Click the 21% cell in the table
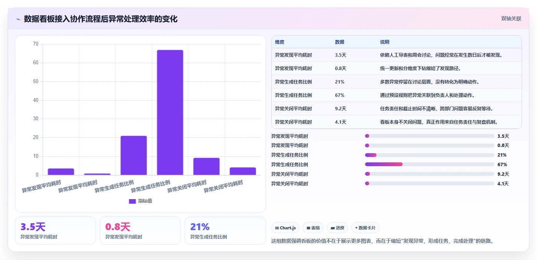 340,82
